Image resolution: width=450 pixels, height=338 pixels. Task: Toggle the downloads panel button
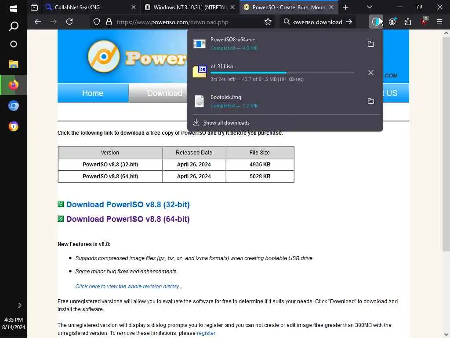[x=376, y=22]
